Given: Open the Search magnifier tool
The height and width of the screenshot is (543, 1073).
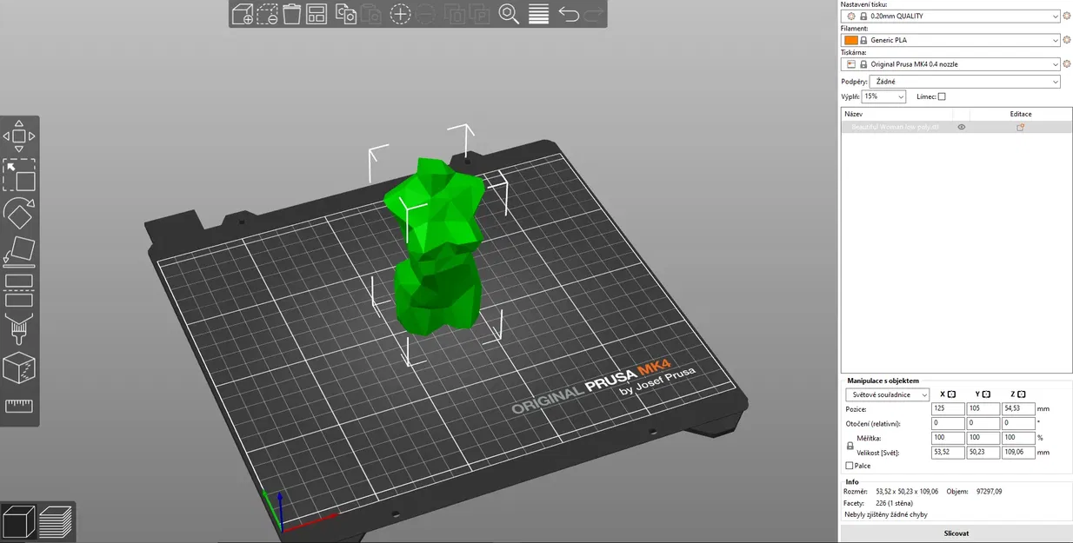Looking at the screenshot, I should point(509,14).
